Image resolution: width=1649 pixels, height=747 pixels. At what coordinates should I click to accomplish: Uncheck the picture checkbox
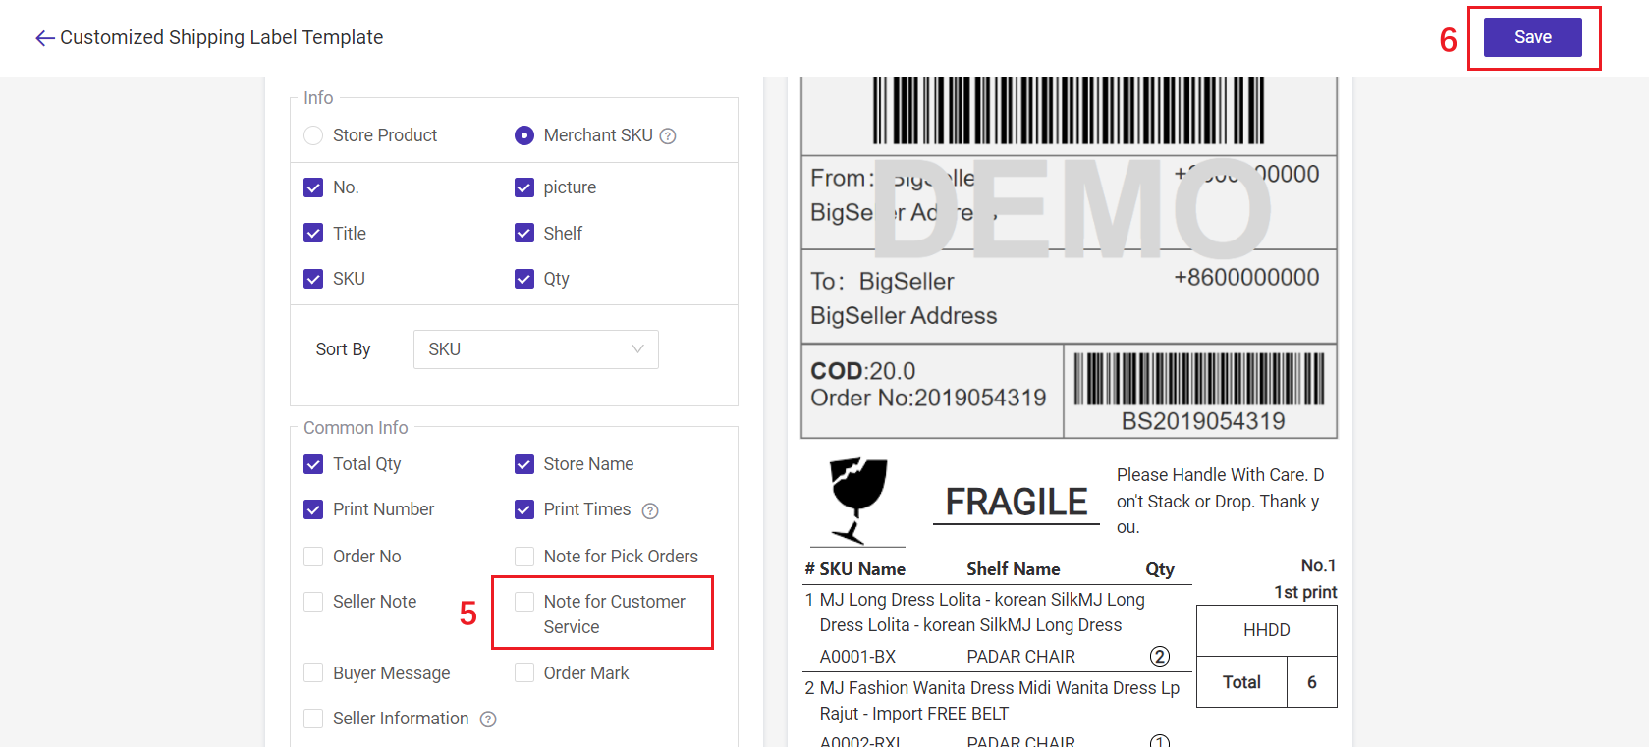524,187
